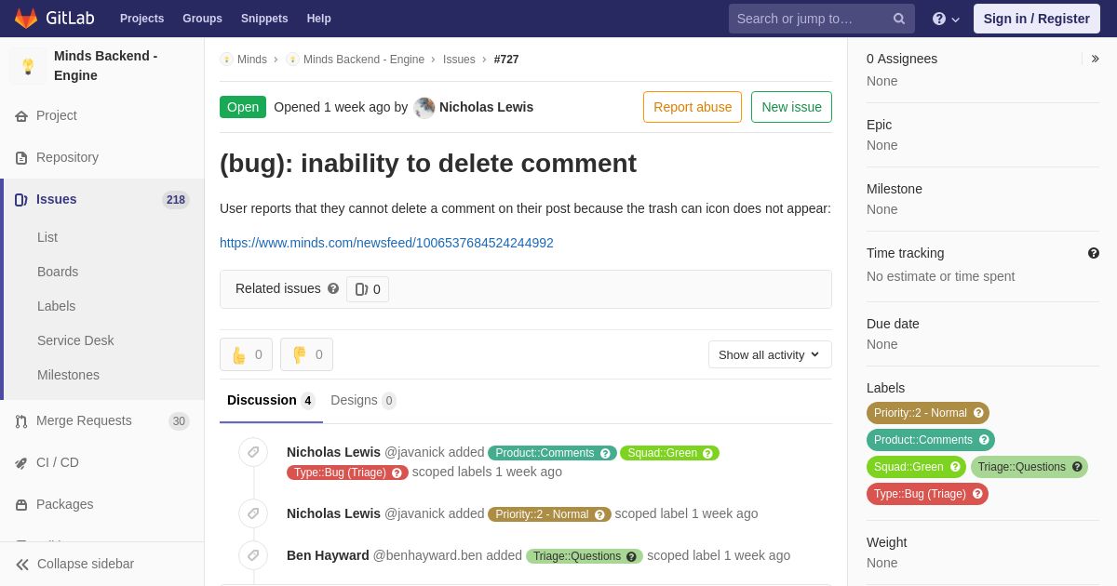Open Minds Backend - Engine breadcrumb link
This screenshot has height=586, width=1117.
tap(364, 60)
